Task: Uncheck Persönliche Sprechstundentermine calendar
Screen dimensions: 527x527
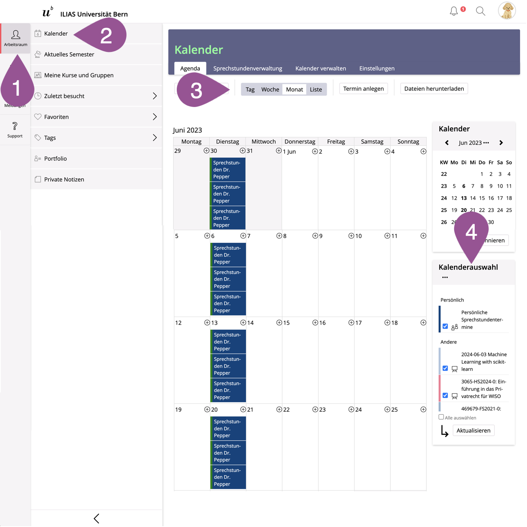Action: click(445, 326)
